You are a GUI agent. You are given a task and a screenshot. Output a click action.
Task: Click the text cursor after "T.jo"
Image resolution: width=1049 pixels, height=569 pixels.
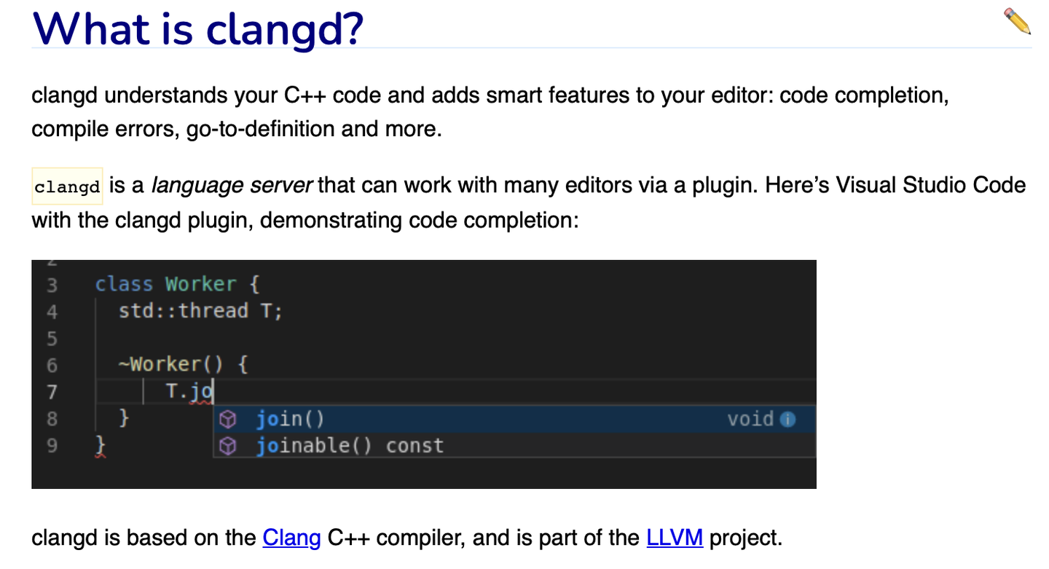[213, 391]
